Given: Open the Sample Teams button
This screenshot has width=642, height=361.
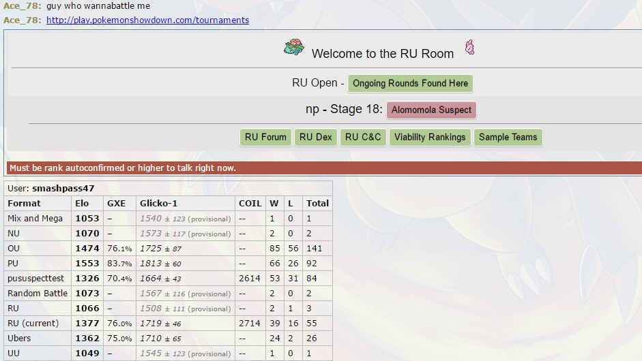Looking at the screenshot, I should 508,137.
